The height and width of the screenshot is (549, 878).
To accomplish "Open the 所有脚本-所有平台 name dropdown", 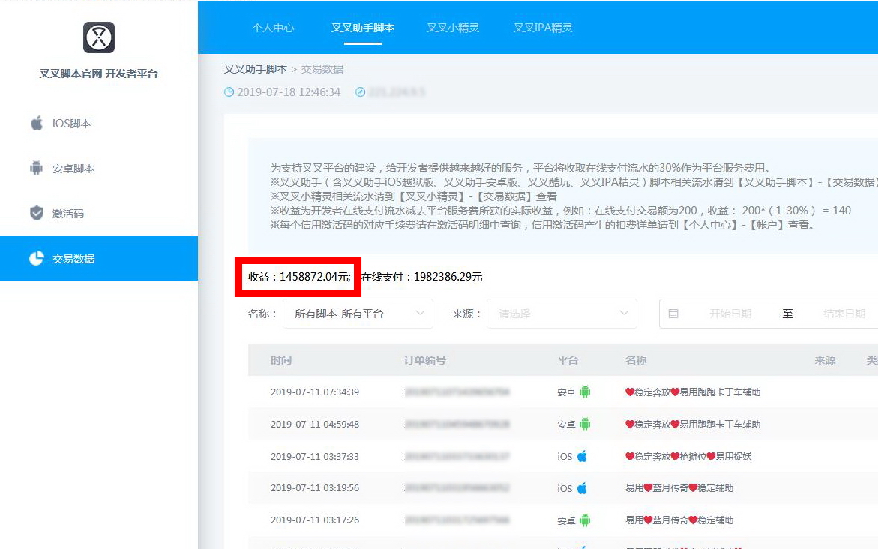I will [x=358, y=313].
